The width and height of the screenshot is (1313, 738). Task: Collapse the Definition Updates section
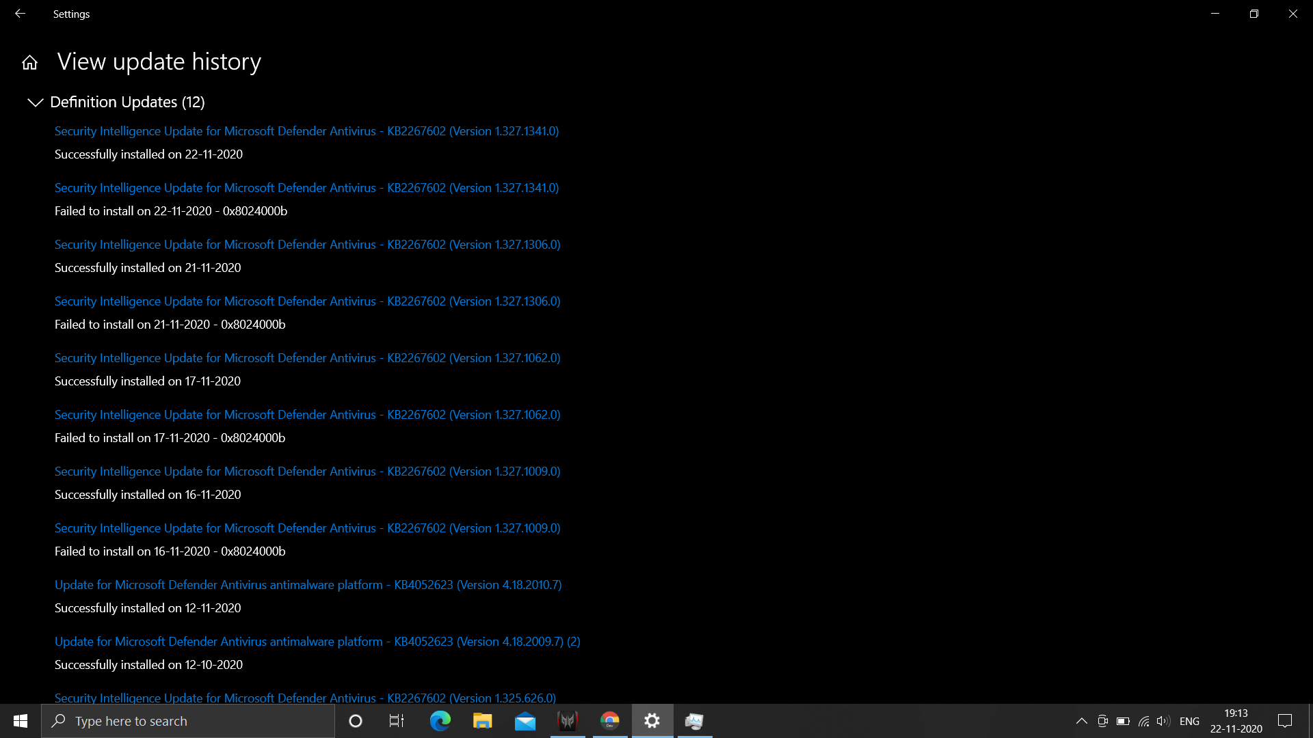[35, 102]
